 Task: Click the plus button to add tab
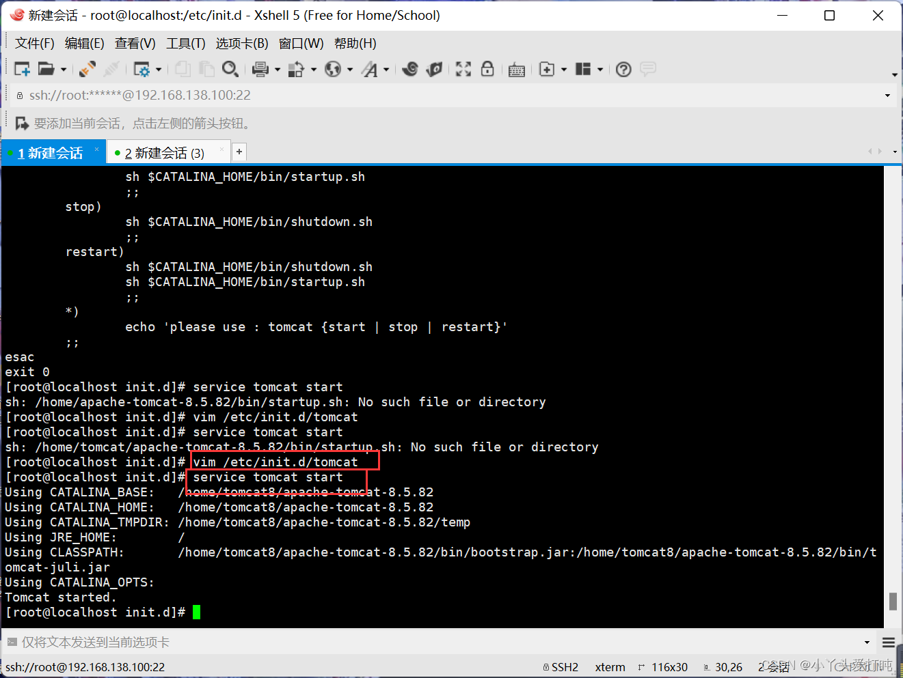[239, 152]
